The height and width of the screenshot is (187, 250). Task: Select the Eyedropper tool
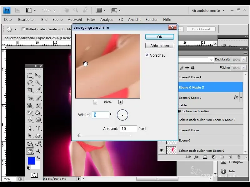(x=38, y=90)
